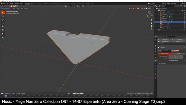Open the Object properties orange square tab

155,58
